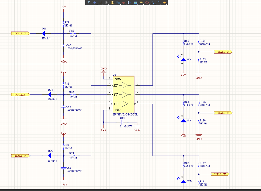Open the align objects tool
The height and width of the screenshot is (191, 261).
point(106,3)
